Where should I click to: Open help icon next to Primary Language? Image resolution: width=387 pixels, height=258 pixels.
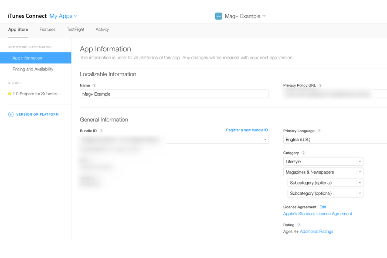(x=319, y=131)
